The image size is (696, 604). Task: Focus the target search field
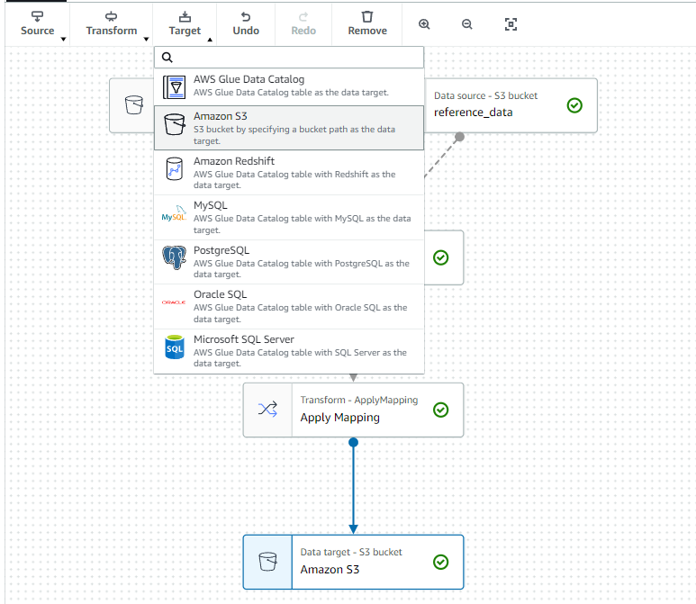click(x=289, y=58)
